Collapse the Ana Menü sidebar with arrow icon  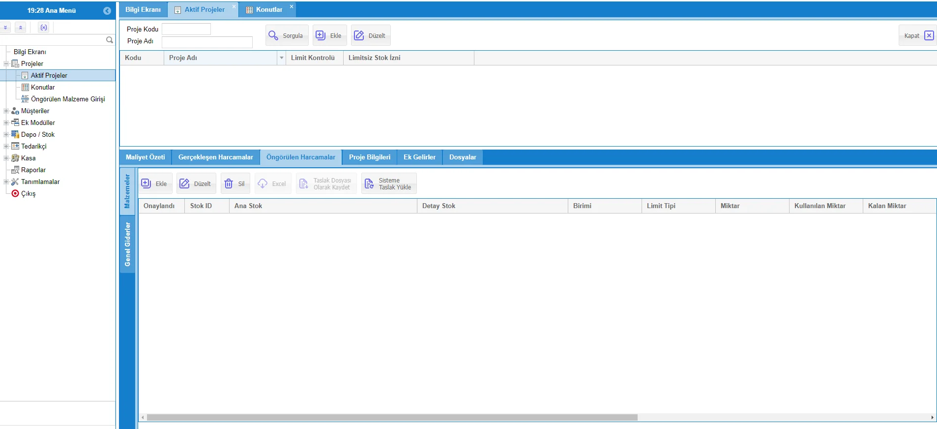point(107,11)
